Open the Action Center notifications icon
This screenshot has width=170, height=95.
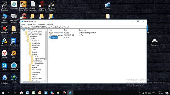point(167,93)
